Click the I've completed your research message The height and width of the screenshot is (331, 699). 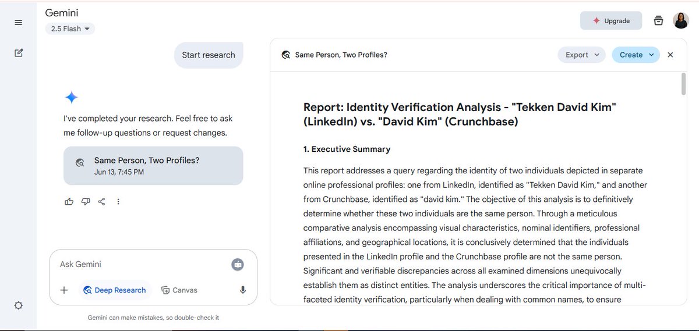click(x=148, y=126)
